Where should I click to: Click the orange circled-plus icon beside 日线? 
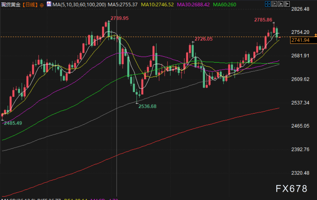pos(42,5)
